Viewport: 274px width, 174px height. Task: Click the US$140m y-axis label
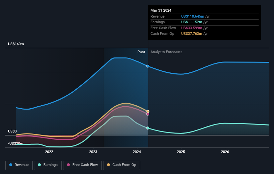pyautogui.click(x=16, y=44)
